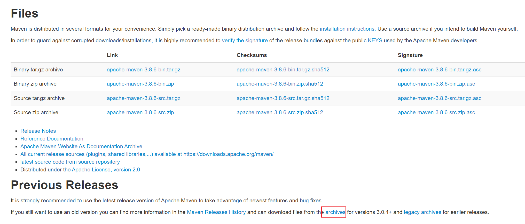
Task: Download apache-maven-3.8.6-src.tar.gz
Action: (144, 98)
